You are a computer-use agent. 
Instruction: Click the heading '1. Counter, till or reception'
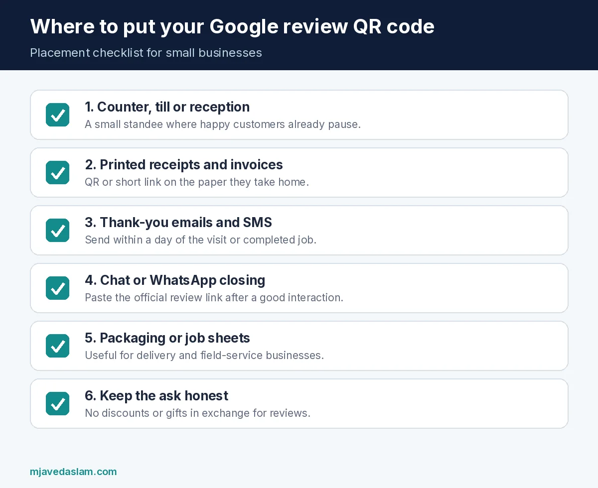point(167,107)
